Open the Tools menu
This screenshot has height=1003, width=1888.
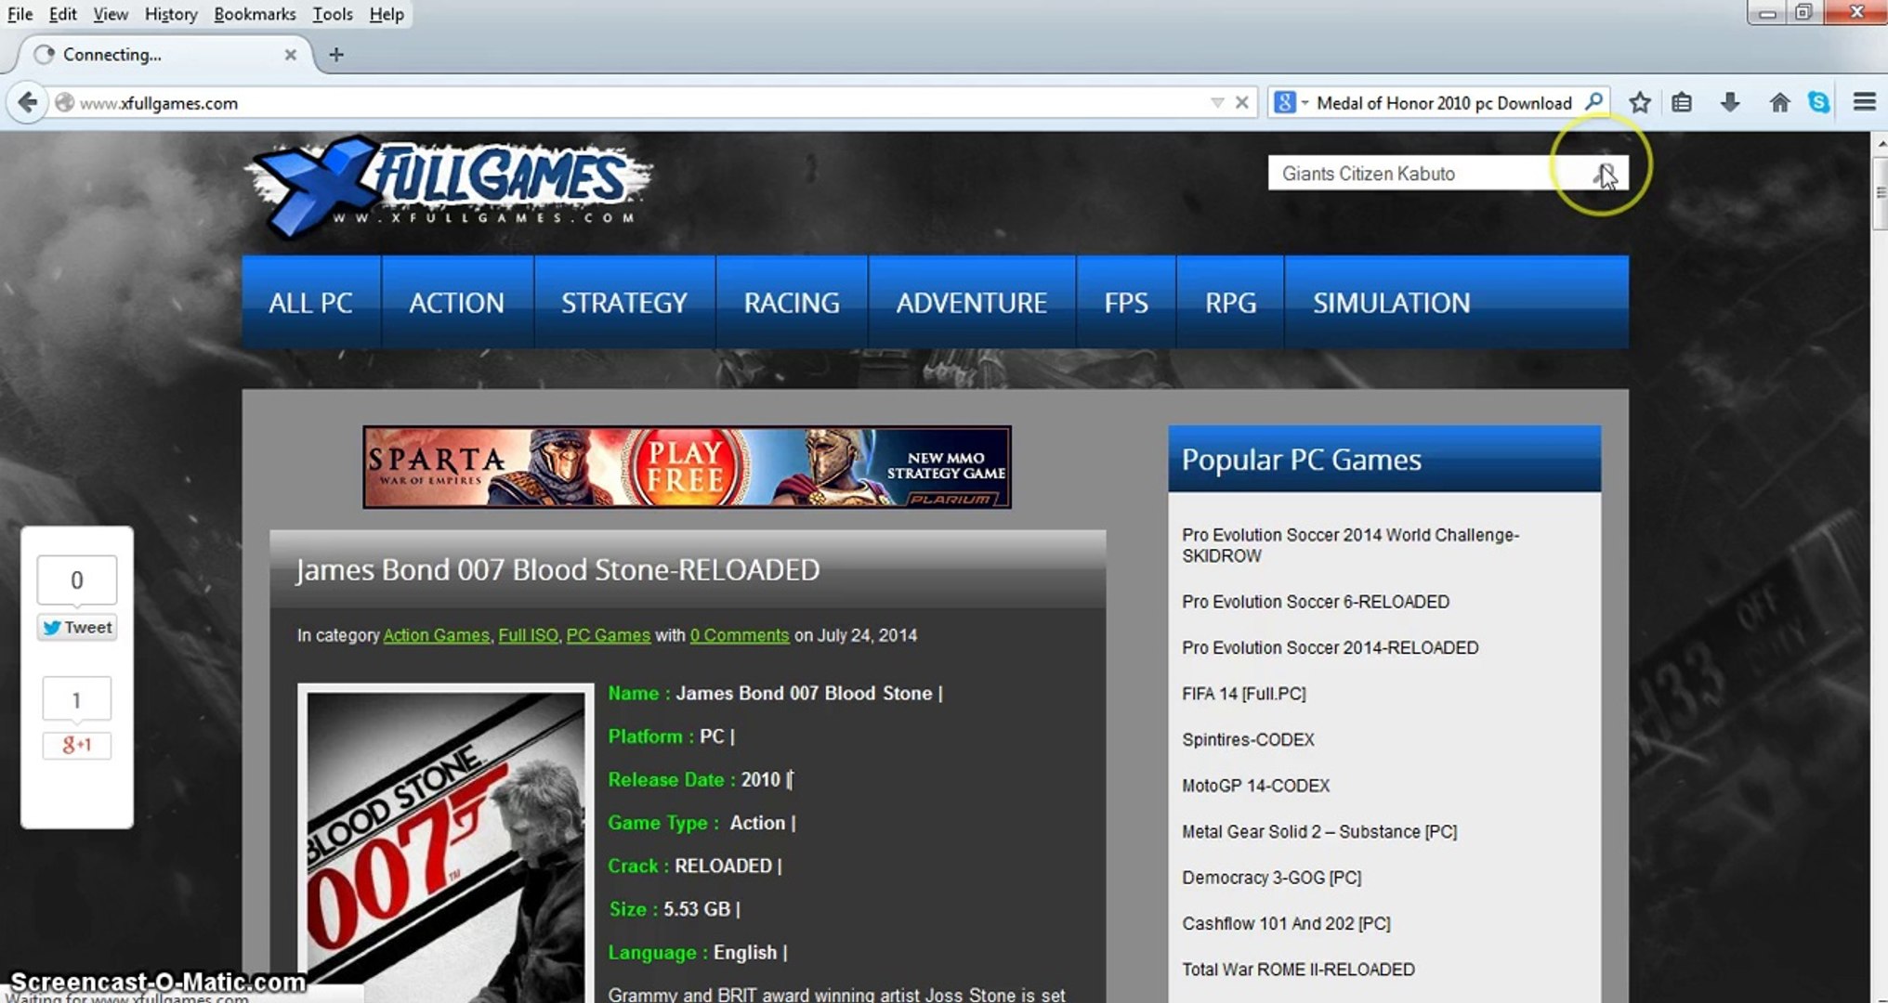click(332, 14)
